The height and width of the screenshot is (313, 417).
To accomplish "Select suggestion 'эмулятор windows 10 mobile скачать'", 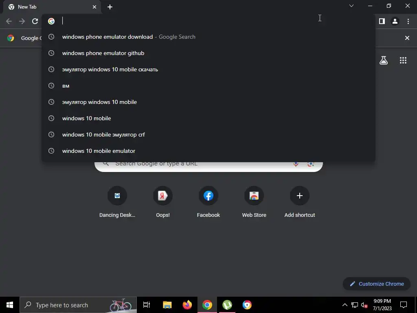I will (208, 69).
